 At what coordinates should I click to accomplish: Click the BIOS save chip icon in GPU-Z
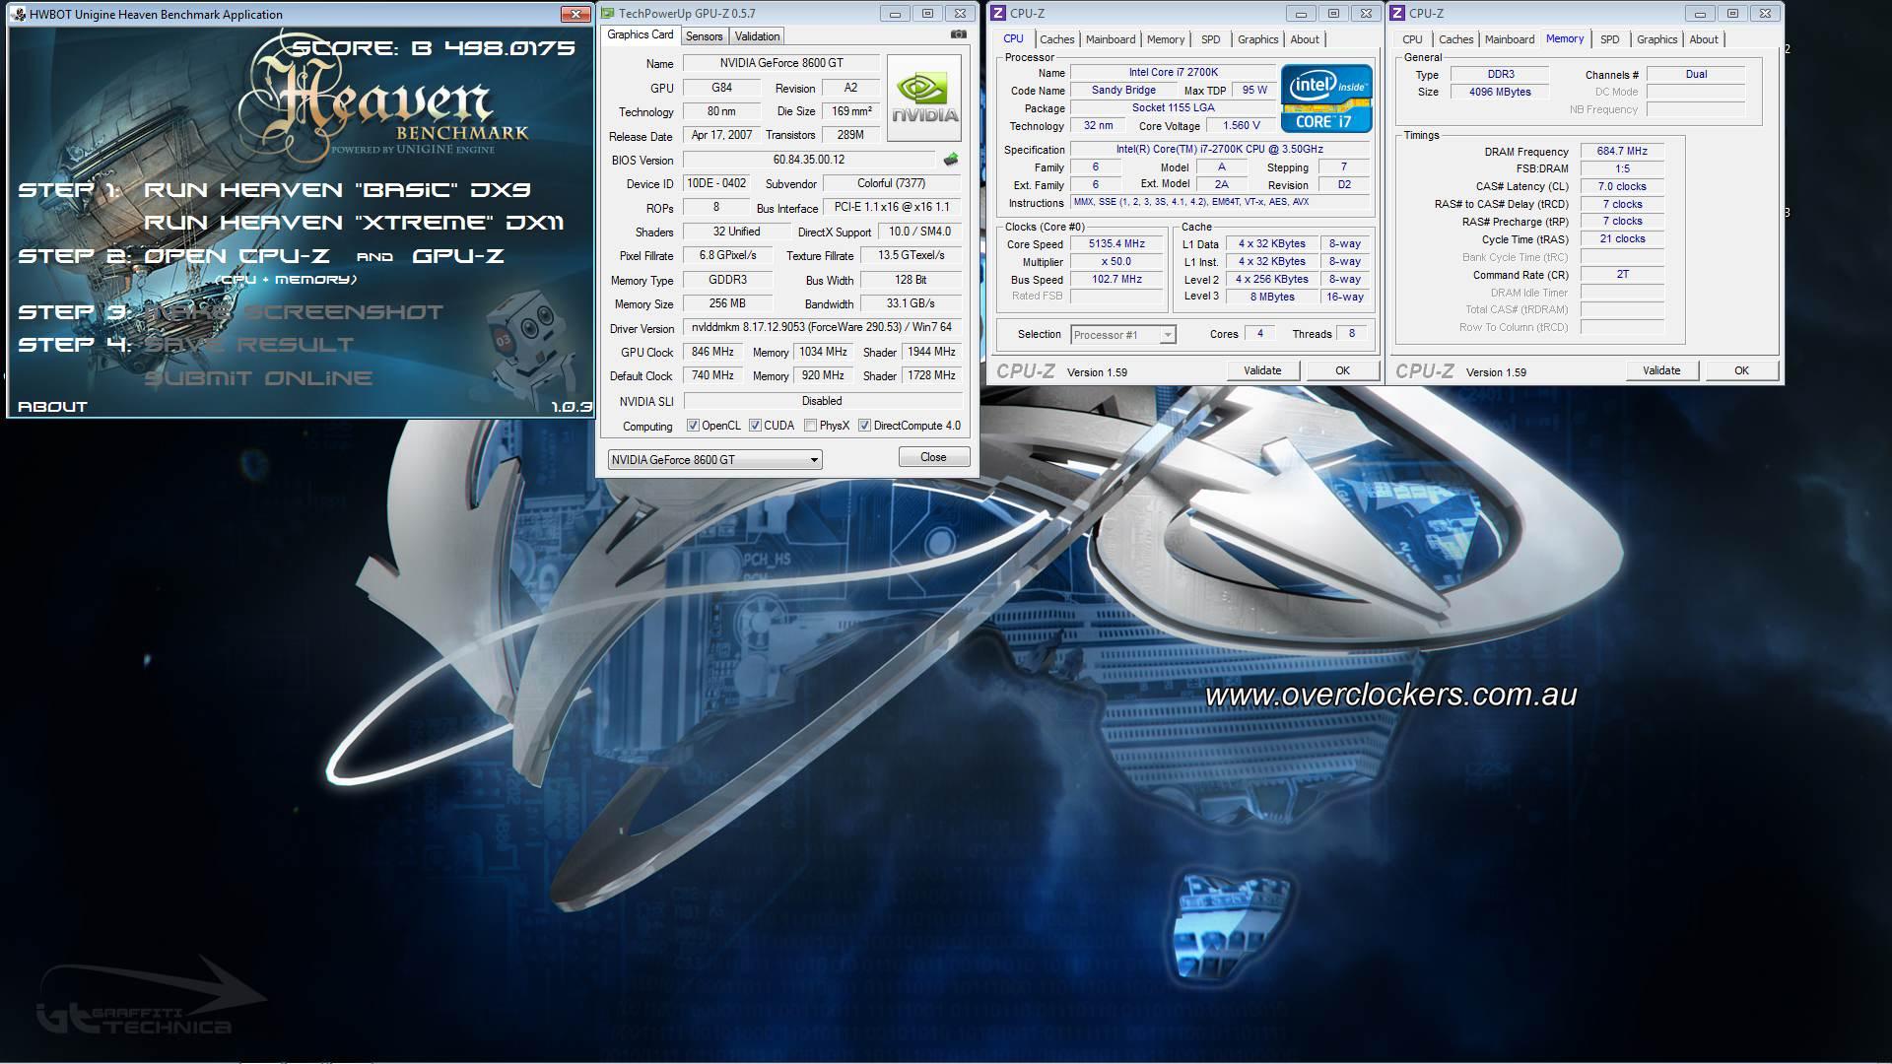[951, 160]
